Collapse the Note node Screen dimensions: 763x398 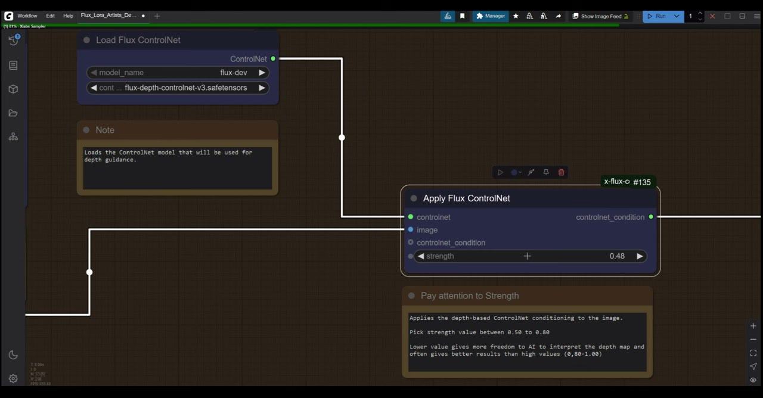click(x=86, y=130)
